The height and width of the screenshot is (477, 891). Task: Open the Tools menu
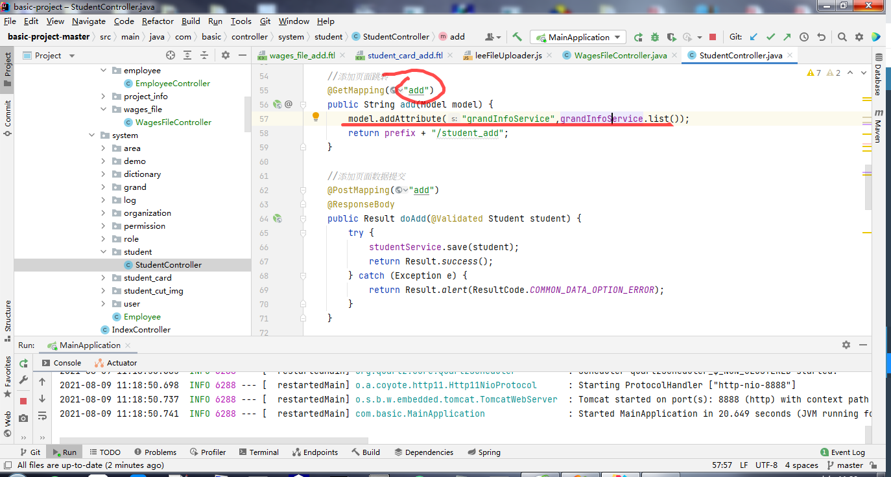tap(241, 21)
